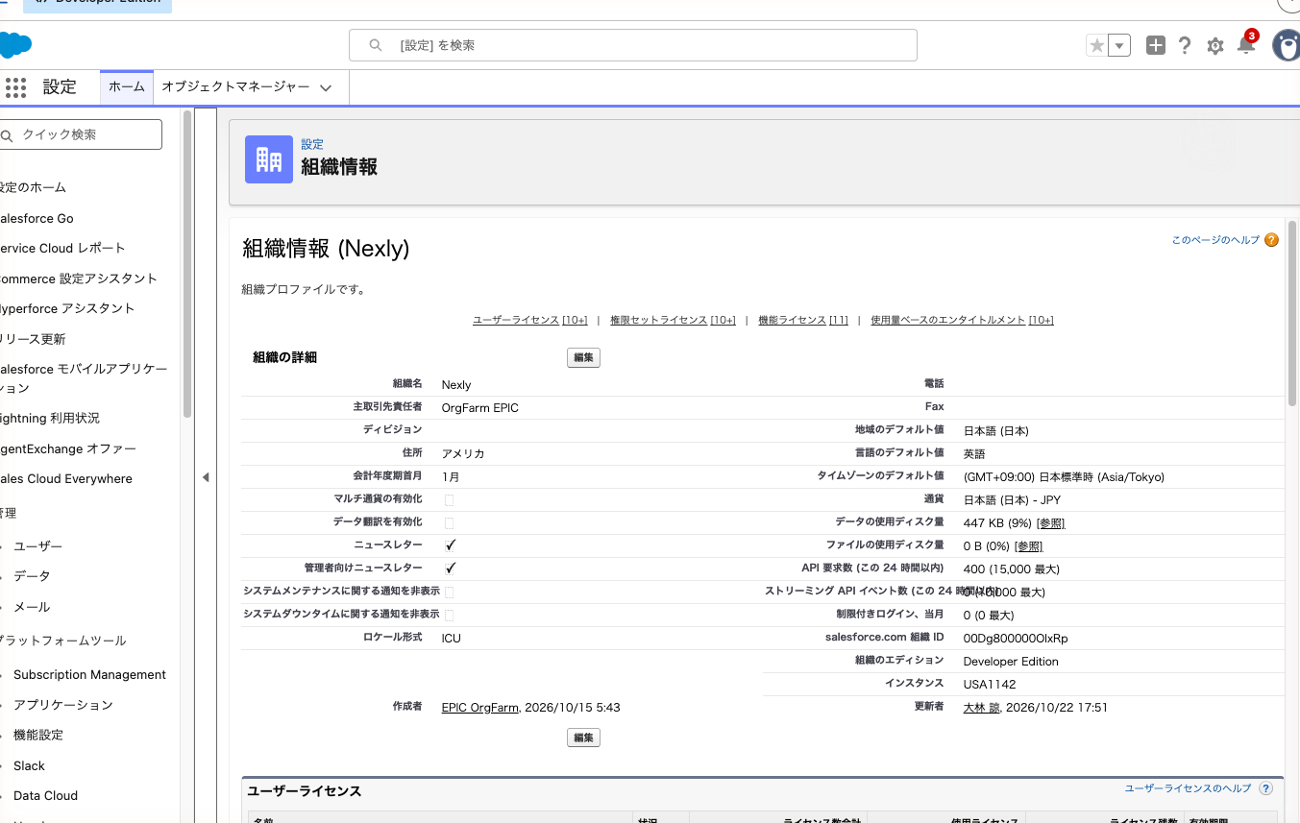Open the ユーザーライセンス [10+] link
Viewport: 1300px width, 823px height.
click(x=530, y=320)
